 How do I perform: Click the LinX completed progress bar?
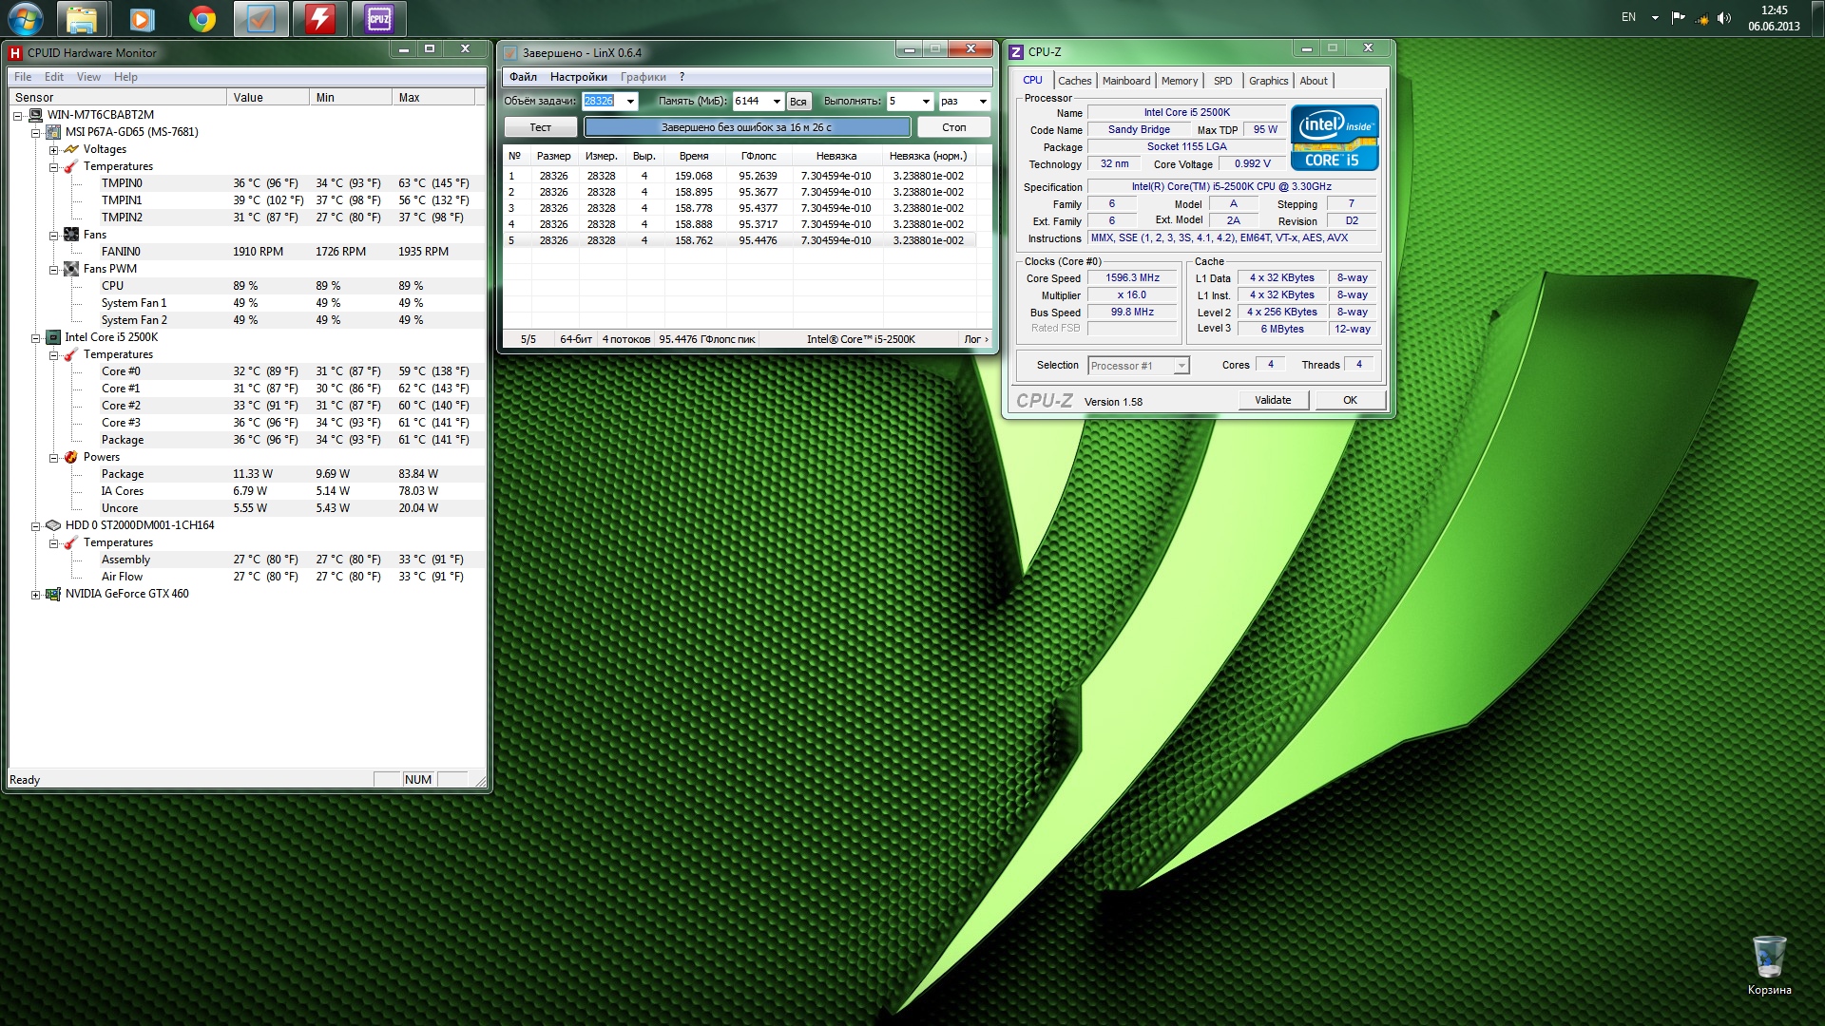coord(746,127)
